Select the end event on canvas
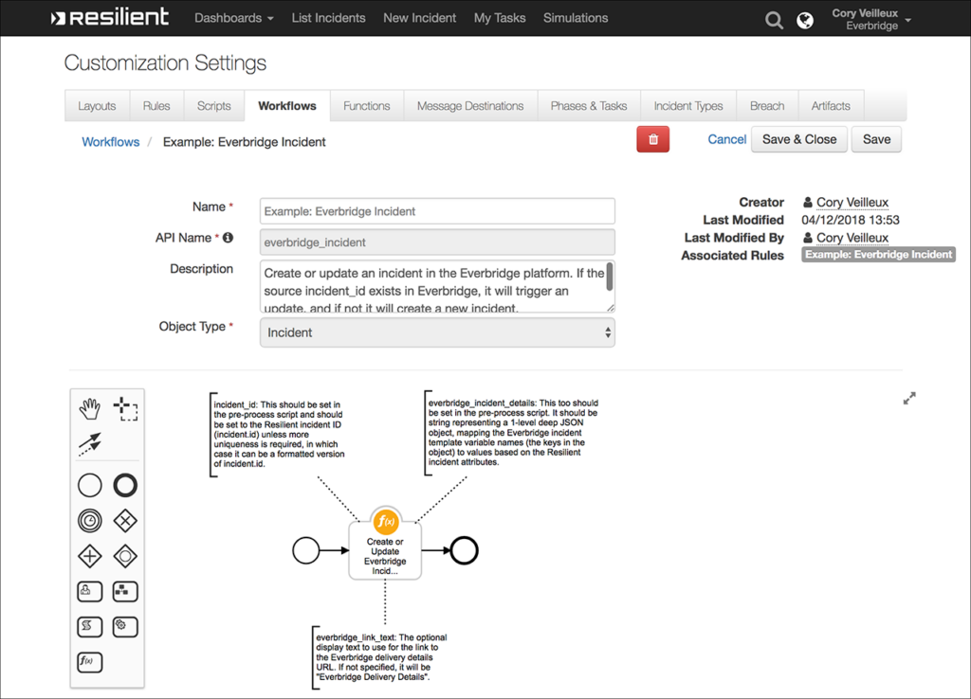This screenshot has height=699, width=971. click(x=465, y=550)
